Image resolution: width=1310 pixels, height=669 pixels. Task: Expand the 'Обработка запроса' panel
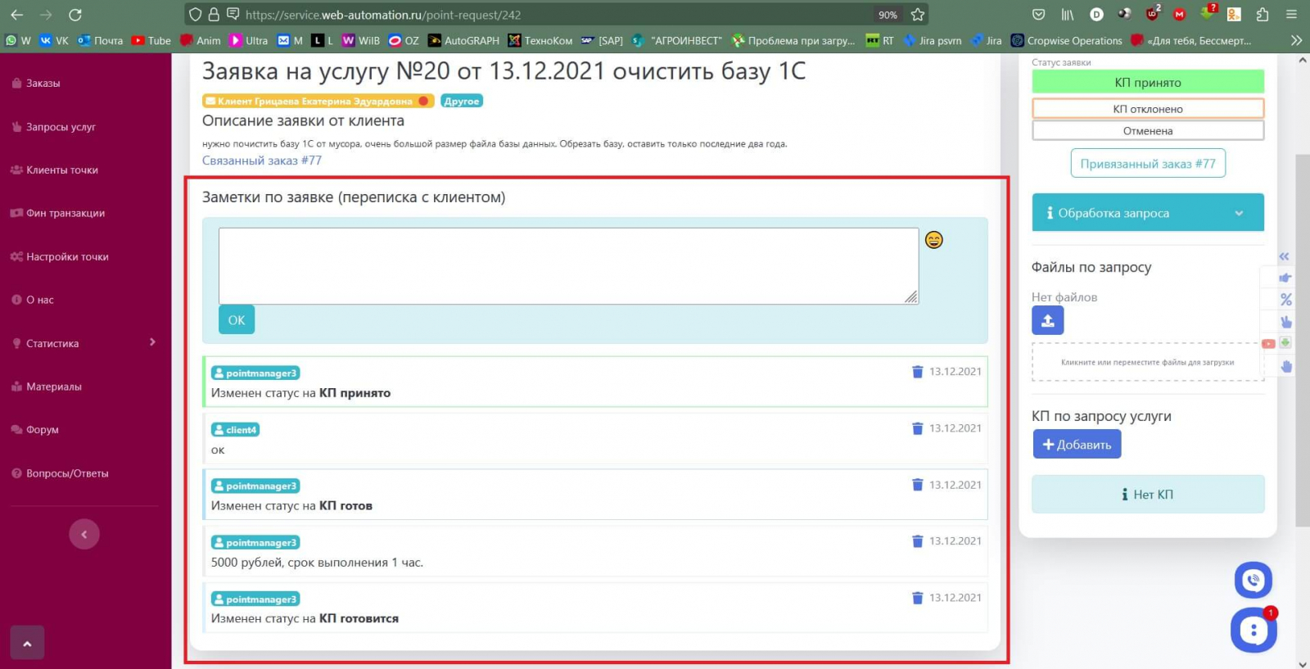tap(1148, 213)
